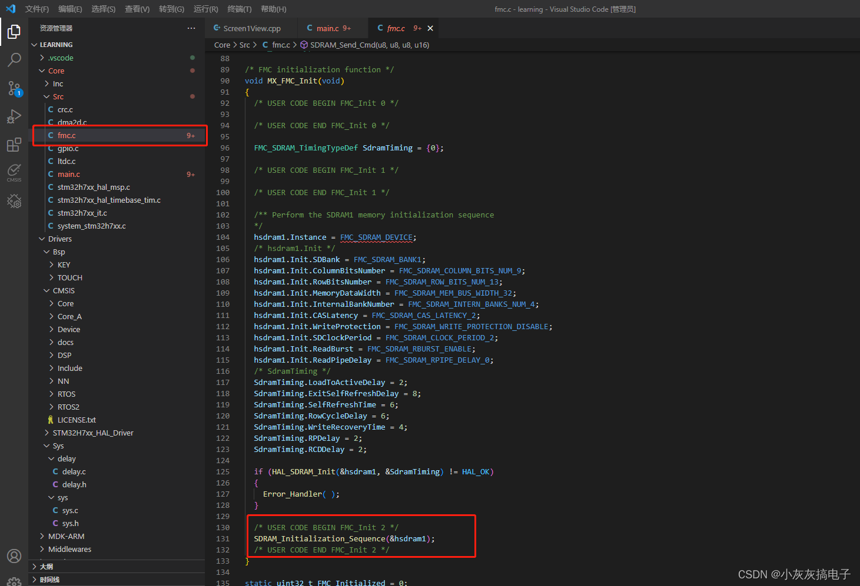Screen dimensions: 860x586
Task: Open the CMSIS extension panel
Action: (14, 172)
